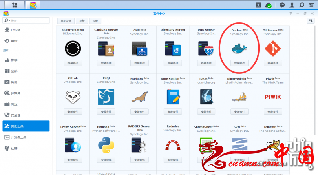Click the Docker whale package icon
The image size is (318, 175).
coord(239,48)
